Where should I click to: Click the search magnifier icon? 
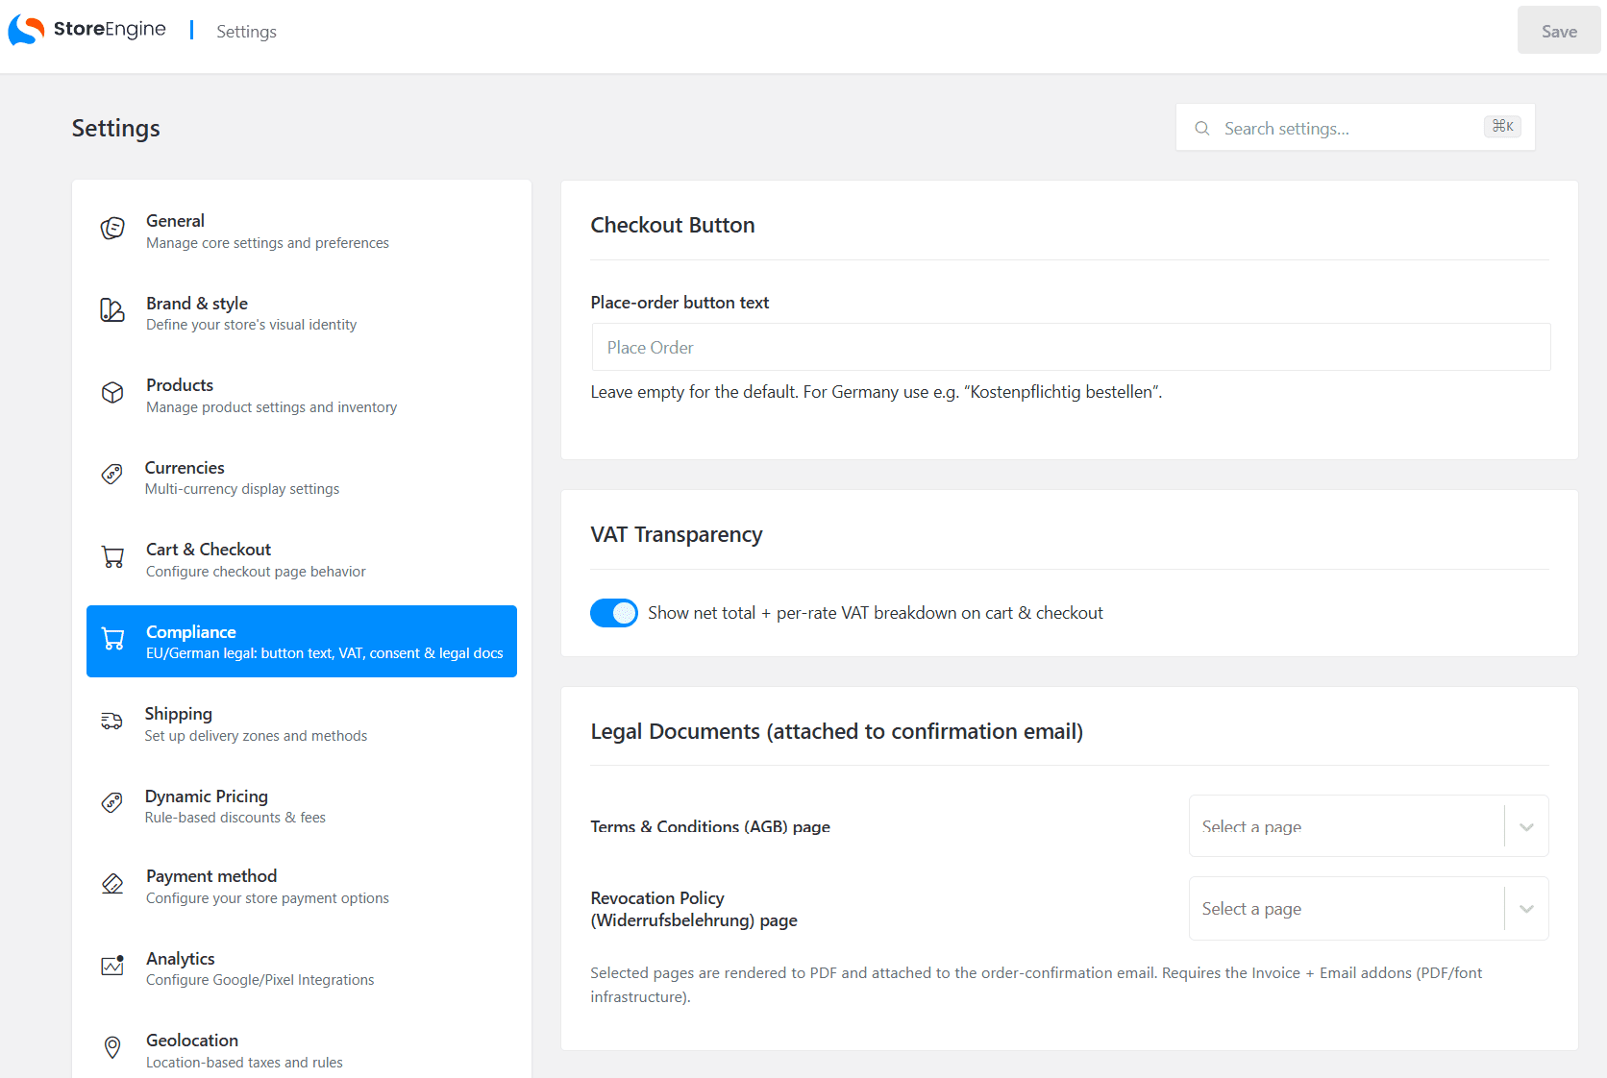[x=1201, y=128]
